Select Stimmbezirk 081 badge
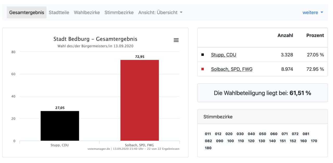 coord(306,134)
